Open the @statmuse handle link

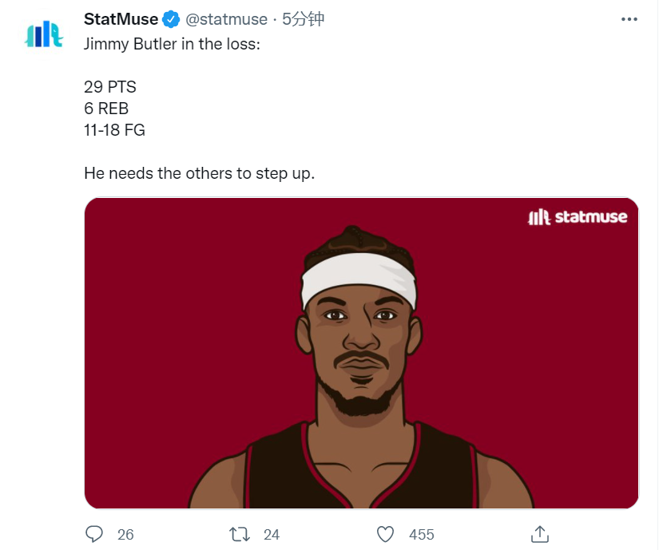227,19
